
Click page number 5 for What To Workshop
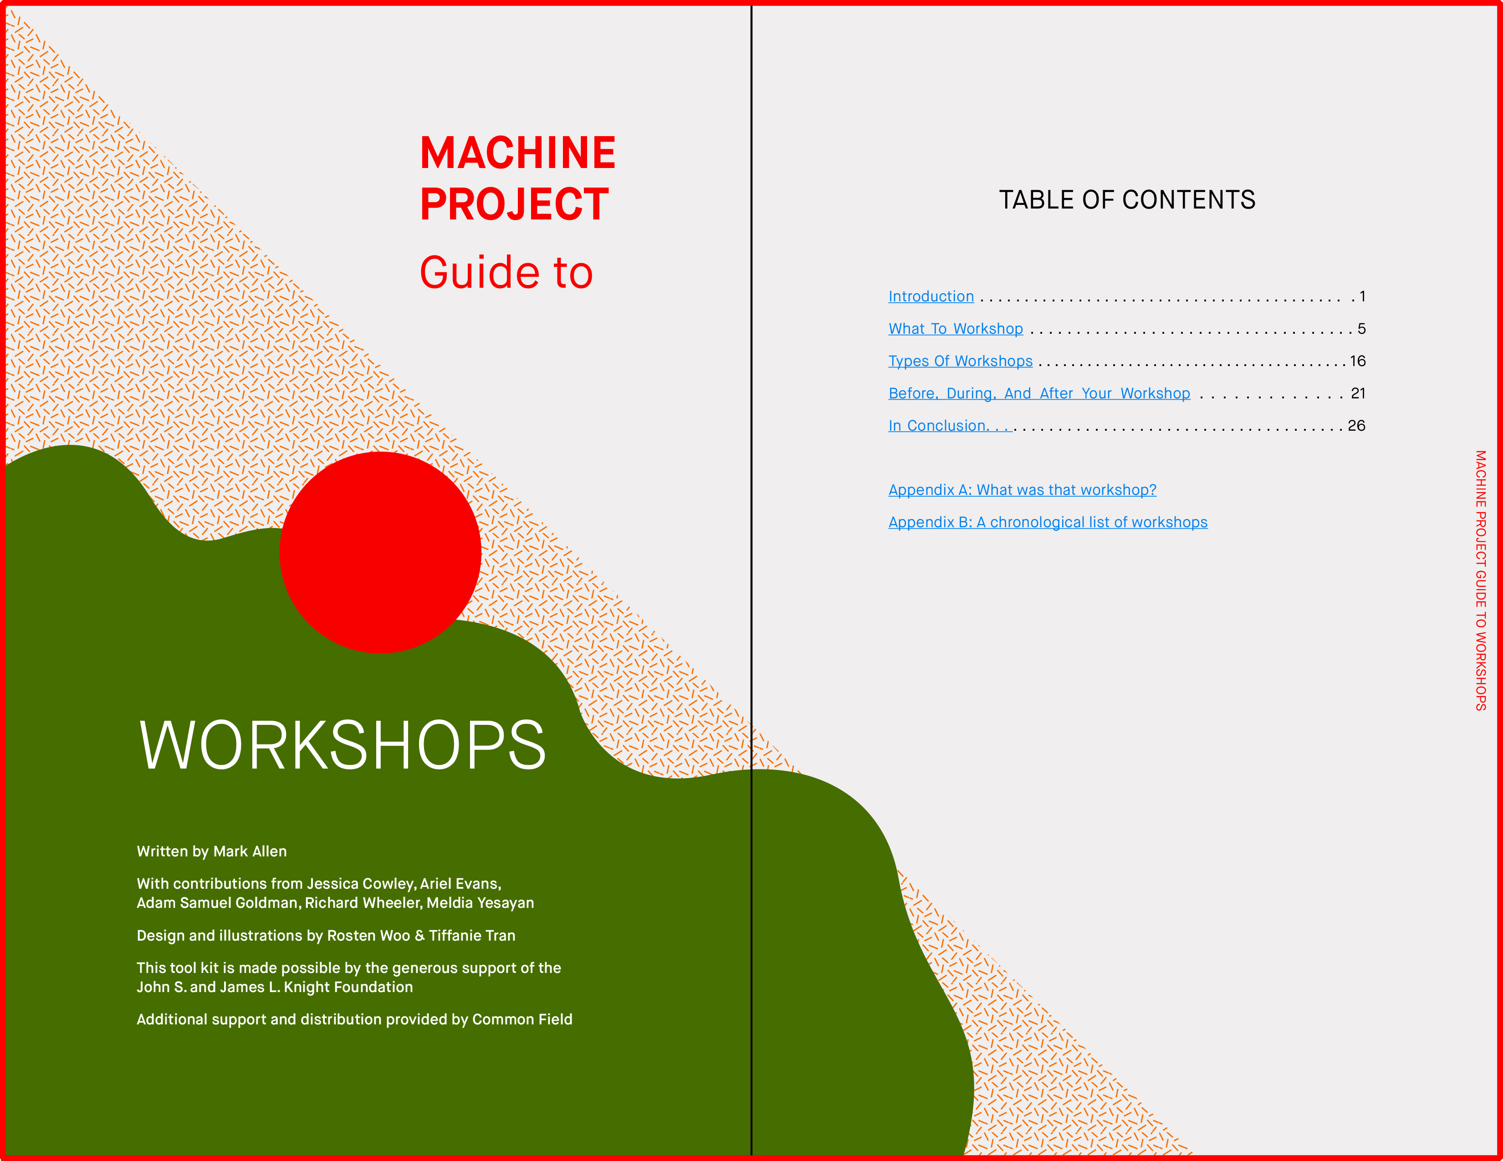point(1361,329)
